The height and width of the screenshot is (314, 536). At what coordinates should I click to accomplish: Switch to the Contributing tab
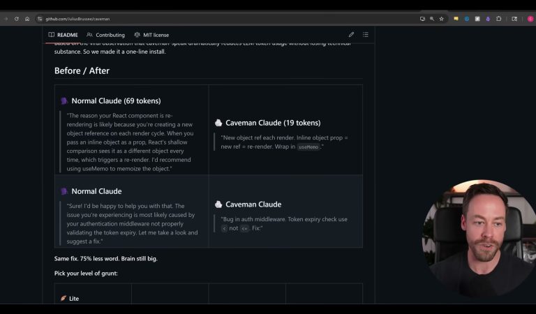[105, 35]
